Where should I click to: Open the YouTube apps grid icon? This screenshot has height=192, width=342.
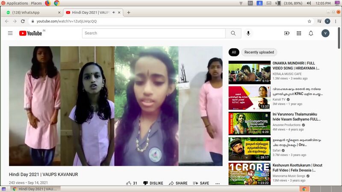pos(299,33)
